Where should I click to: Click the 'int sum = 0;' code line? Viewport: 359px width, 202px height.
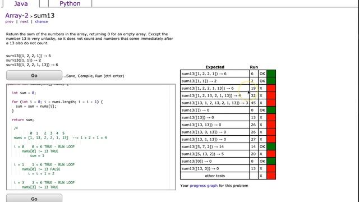pos(24,93)
